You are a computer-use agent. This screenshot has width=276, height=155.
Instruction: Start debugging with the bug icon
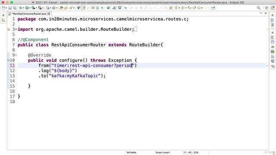(x=21, y=8)
